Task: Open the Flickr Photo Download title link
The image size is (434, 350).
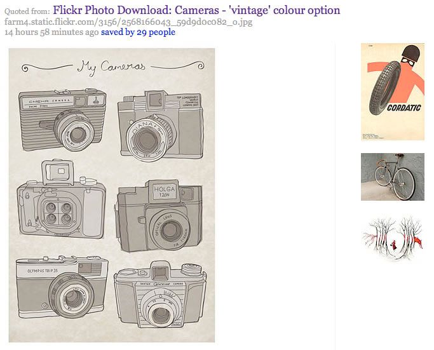Action: tap(196, 10)
